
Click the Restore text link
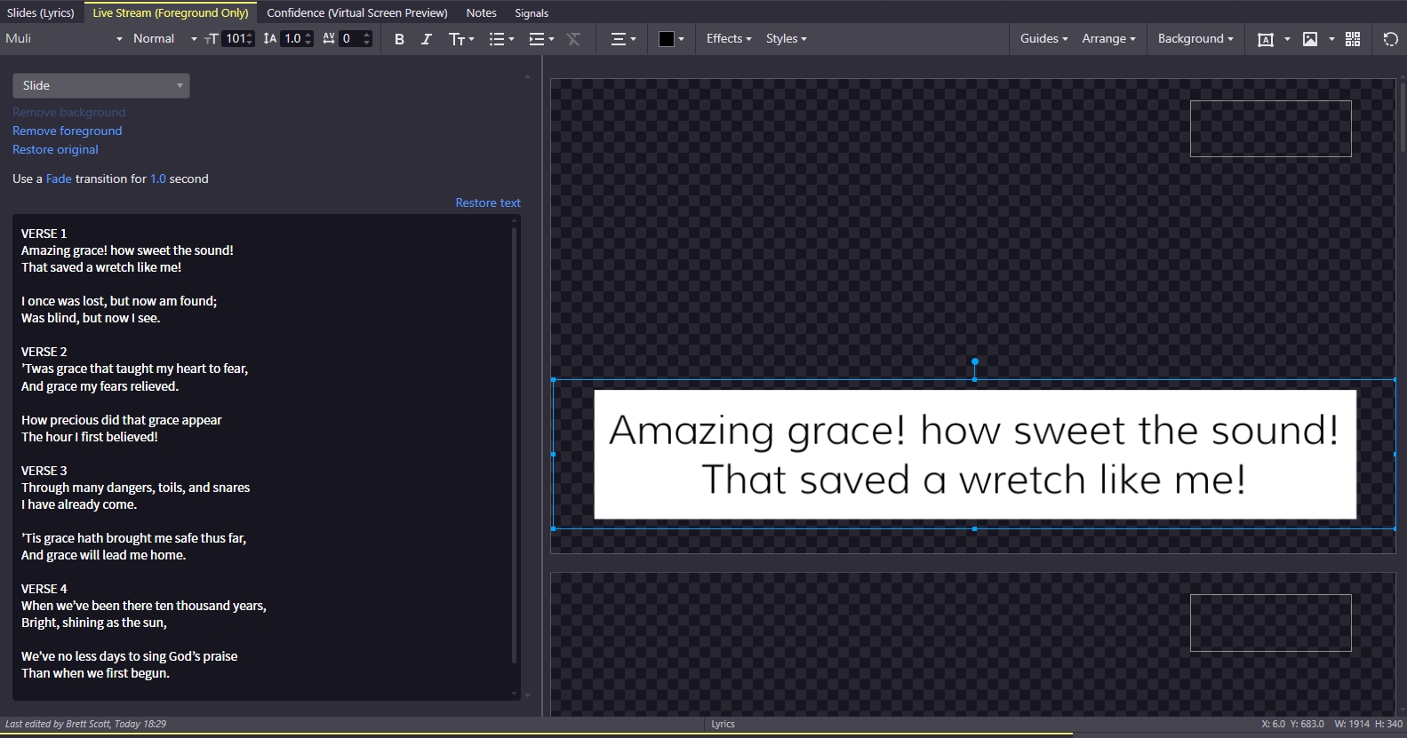(x=488, y=202)
